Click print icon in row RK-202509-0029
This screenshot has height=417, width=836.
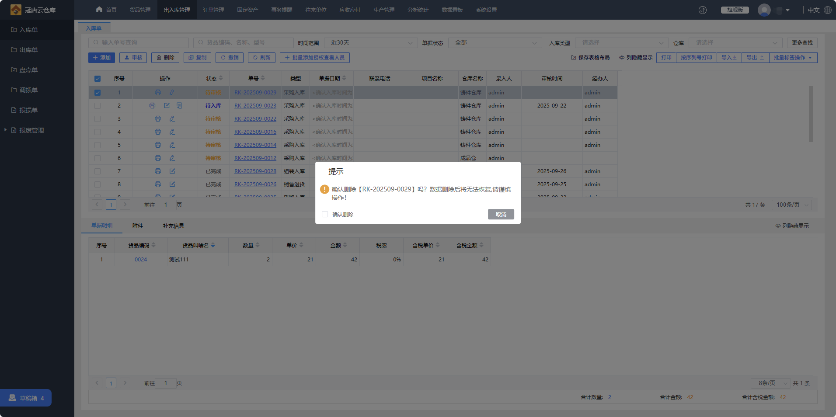pos(158,93)
